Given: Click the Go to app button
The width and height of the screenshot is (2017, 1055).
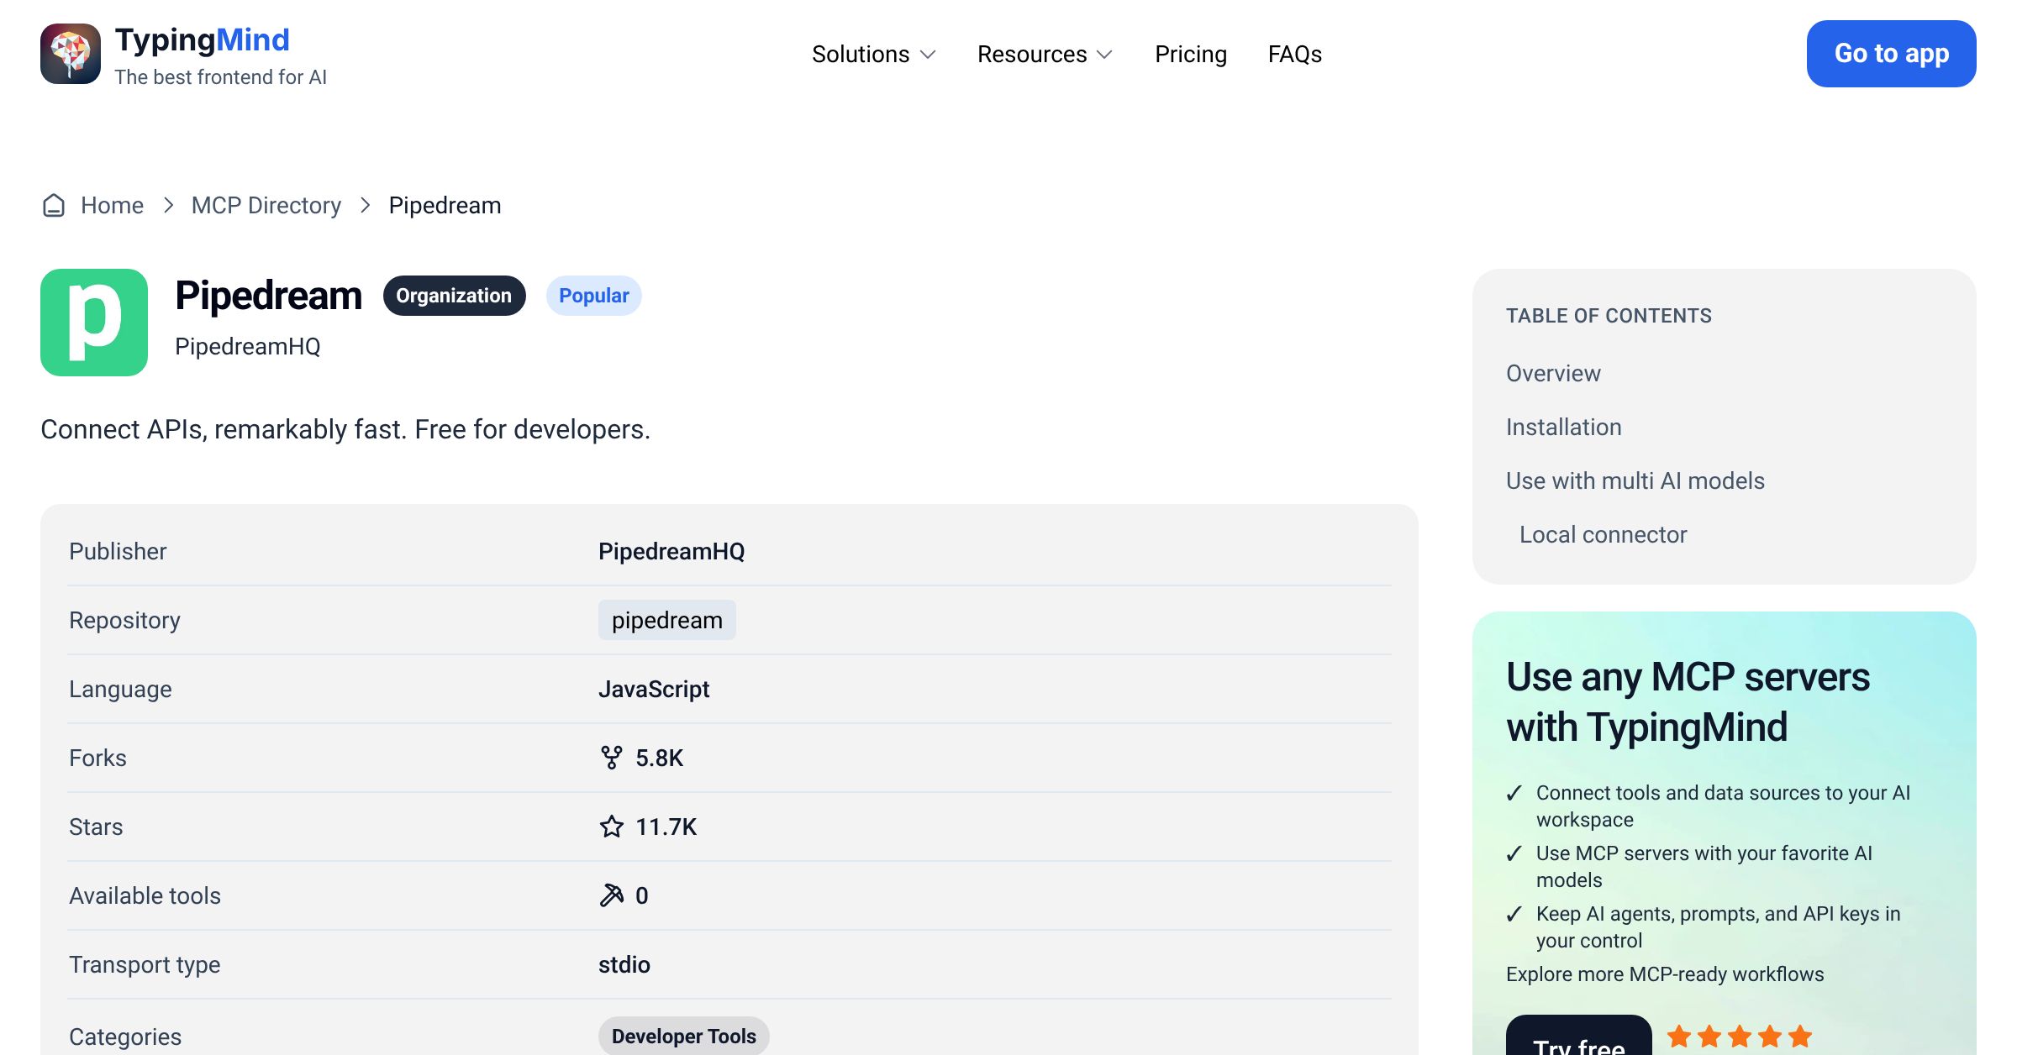Looking at the screenshot, I should point(1892,54).
